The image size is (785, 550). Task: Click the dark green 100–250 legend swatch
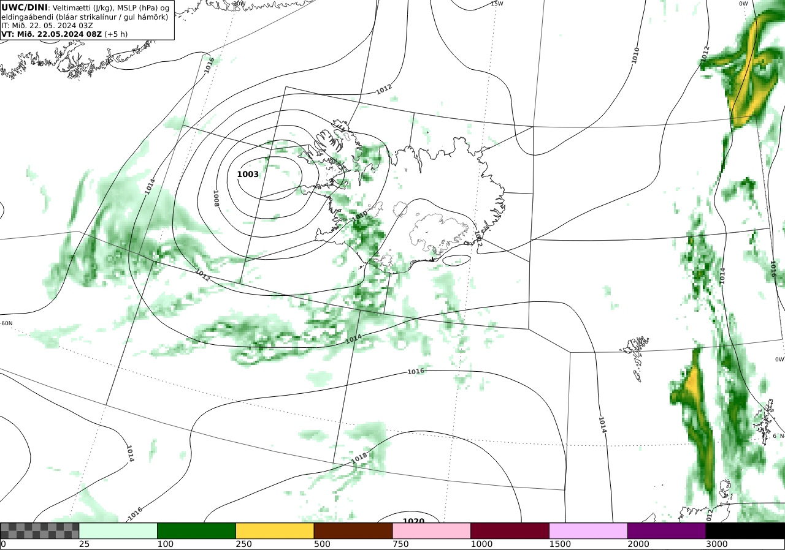pyautogui.click(x=196, y=530)
